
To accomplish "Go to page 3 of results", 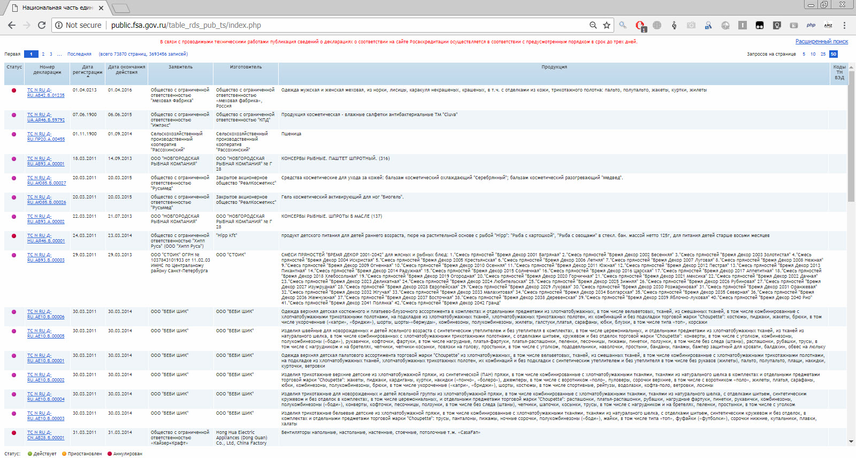I will (51, 54).
